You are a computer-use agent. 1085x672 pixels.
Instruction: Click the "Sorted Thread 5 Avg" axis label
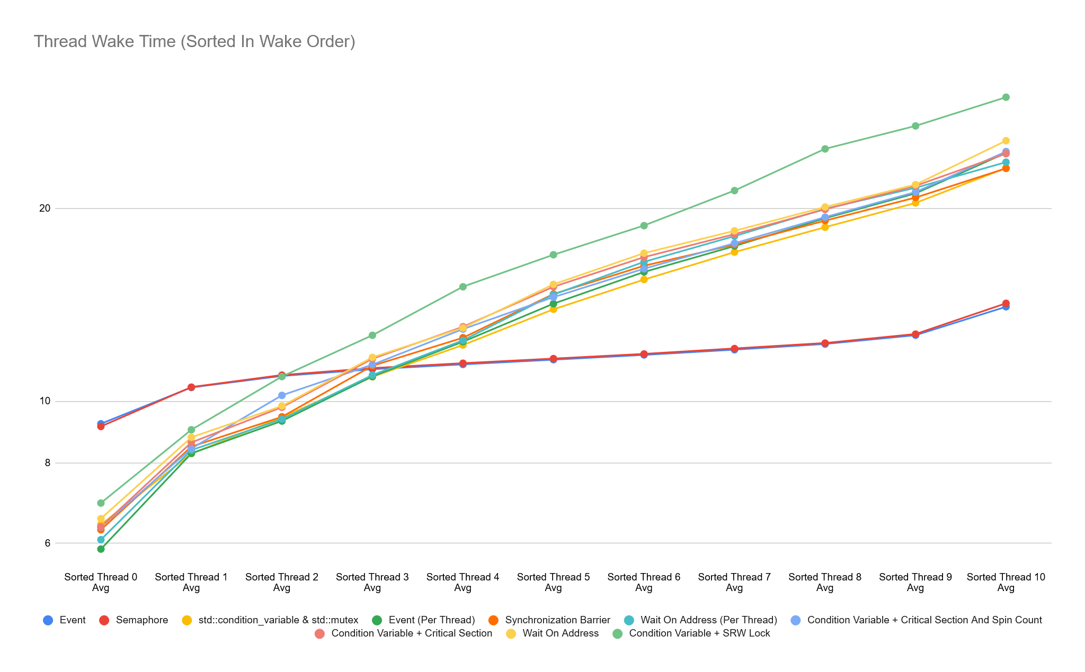pos(553,582)
